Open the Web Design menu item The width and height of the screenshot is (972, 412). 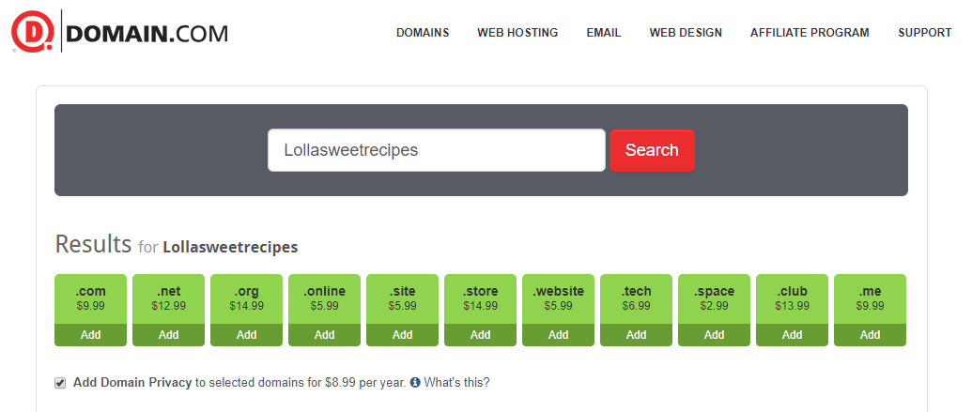coord(686,33)
